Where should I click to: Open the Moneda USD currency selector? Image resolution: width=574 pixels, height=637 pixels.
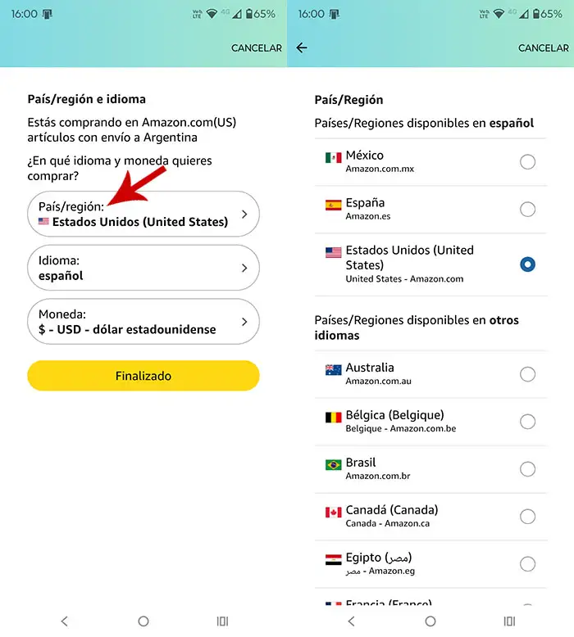(143, 322)
